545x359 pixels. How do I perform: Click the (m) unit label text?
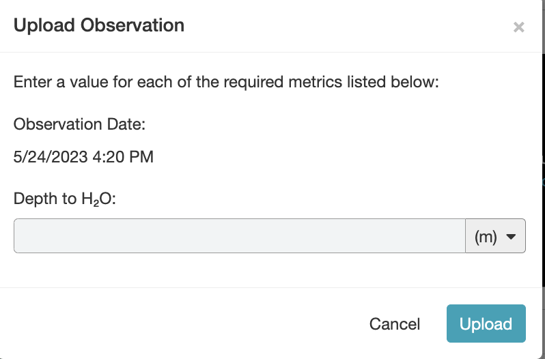tap(486, 237)
